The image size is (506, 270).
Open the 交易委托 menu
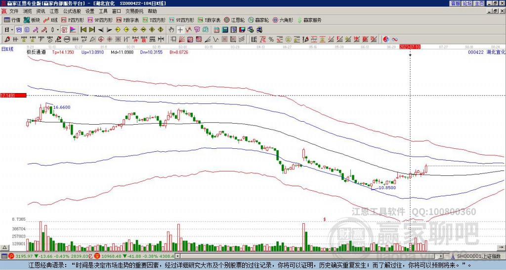pos(134,11)
